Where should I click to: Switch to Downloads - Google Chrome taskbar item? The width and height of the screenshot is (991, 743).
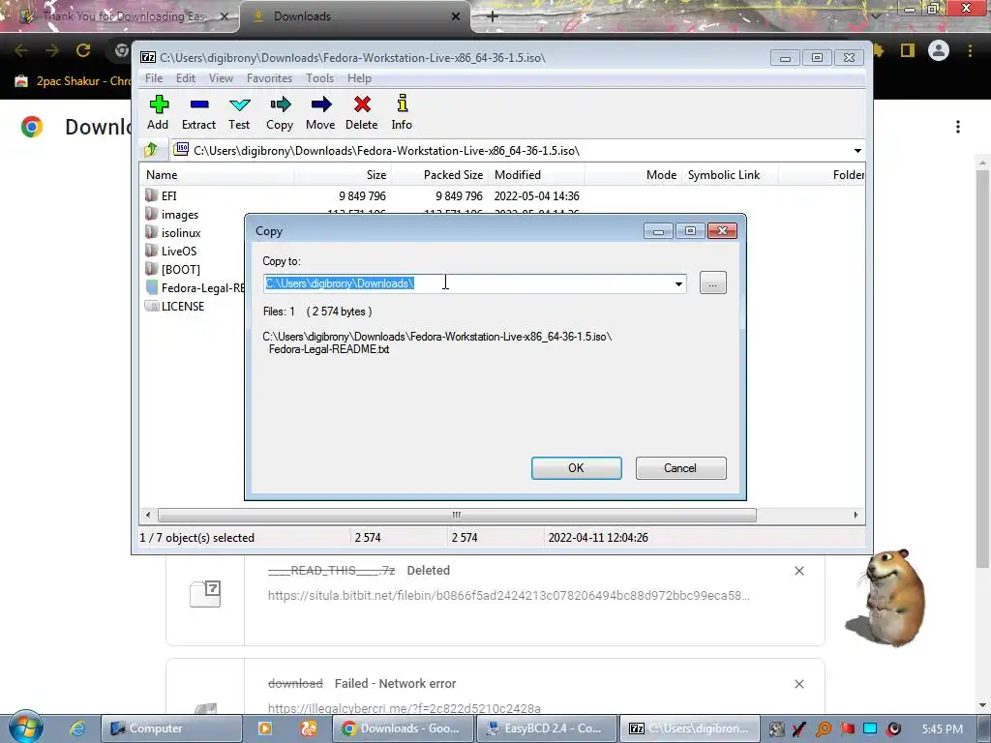(x=402, y=728)
